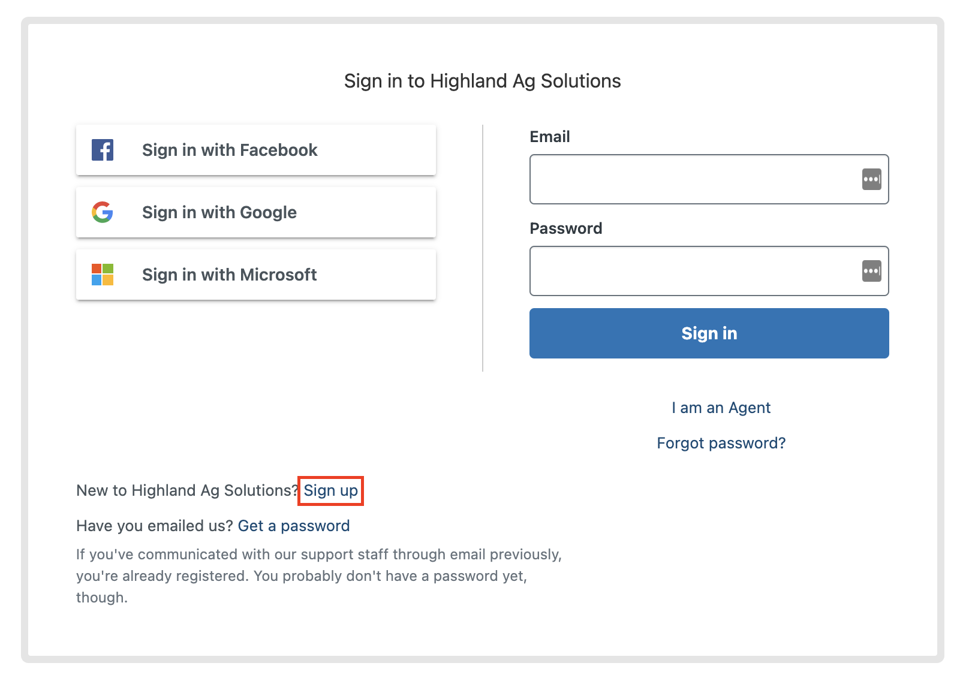
Task: Select the Sign in with Google button
Action: pos(255,212)
